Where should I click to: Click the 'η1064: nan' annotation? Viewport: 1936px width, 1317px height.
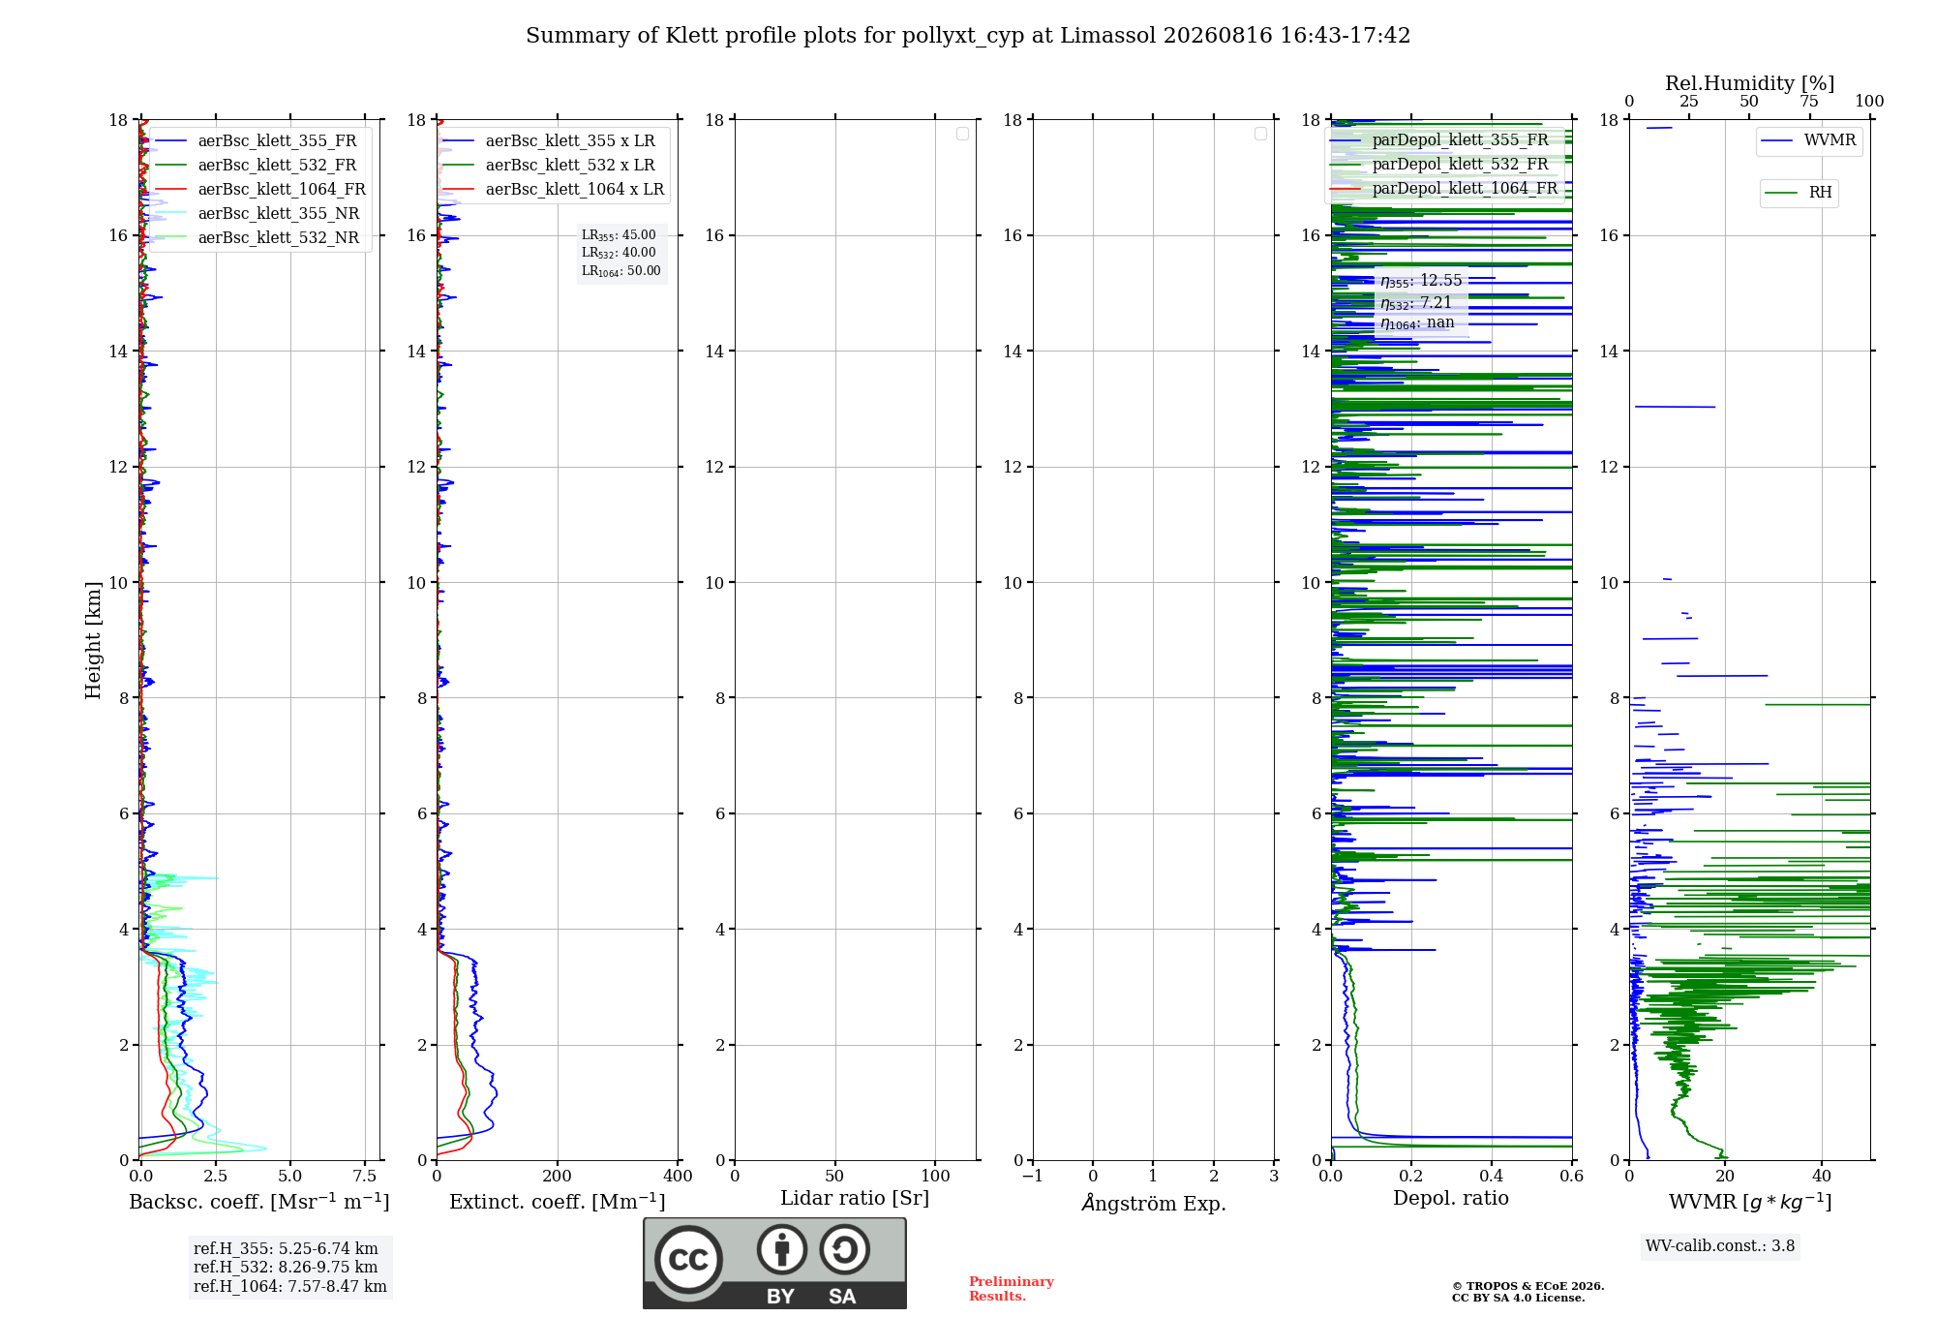point(1417,323)
